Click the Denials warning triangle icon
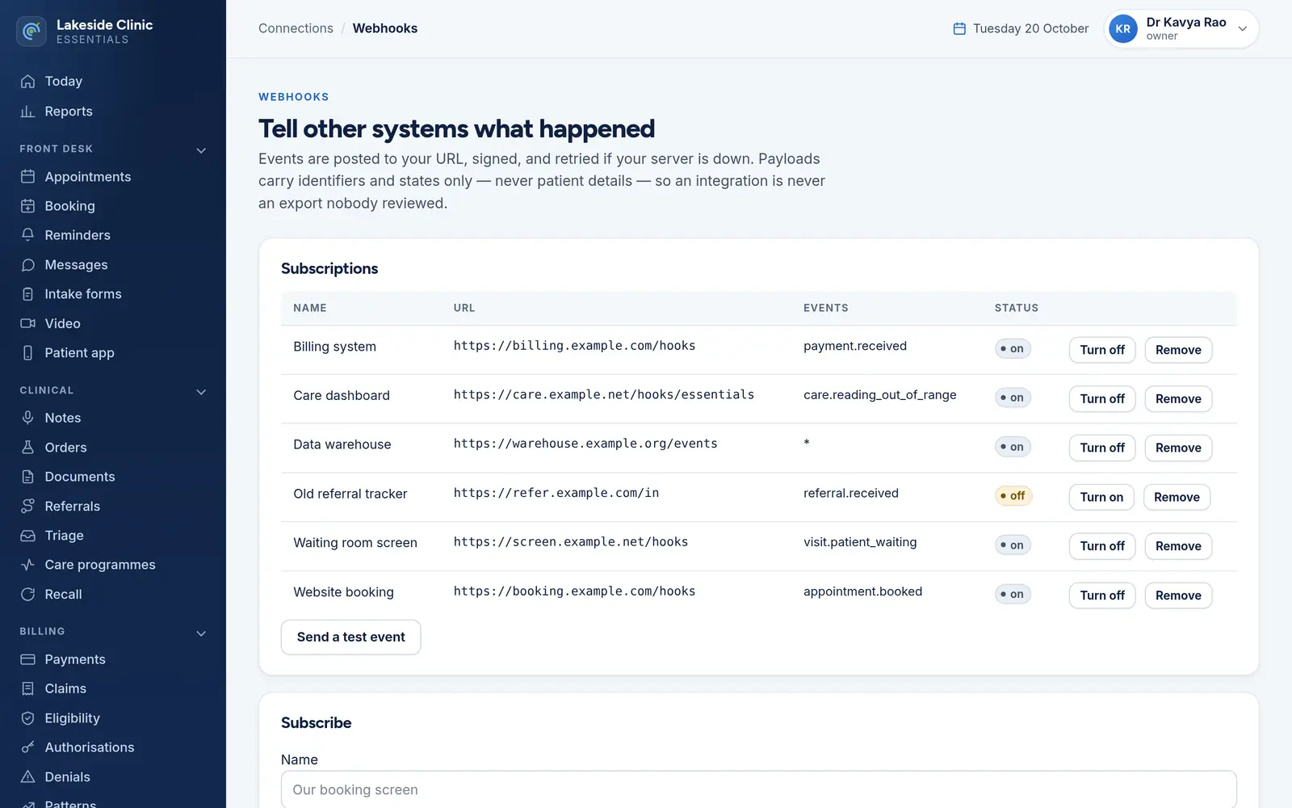This screenshot has width=1292, height=808. [x=27, y=777]
